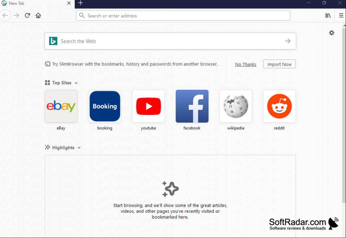This screenshot has width=346, height=238.
Task: Click the Top Sites grid icon
Action: click(47, 83)
